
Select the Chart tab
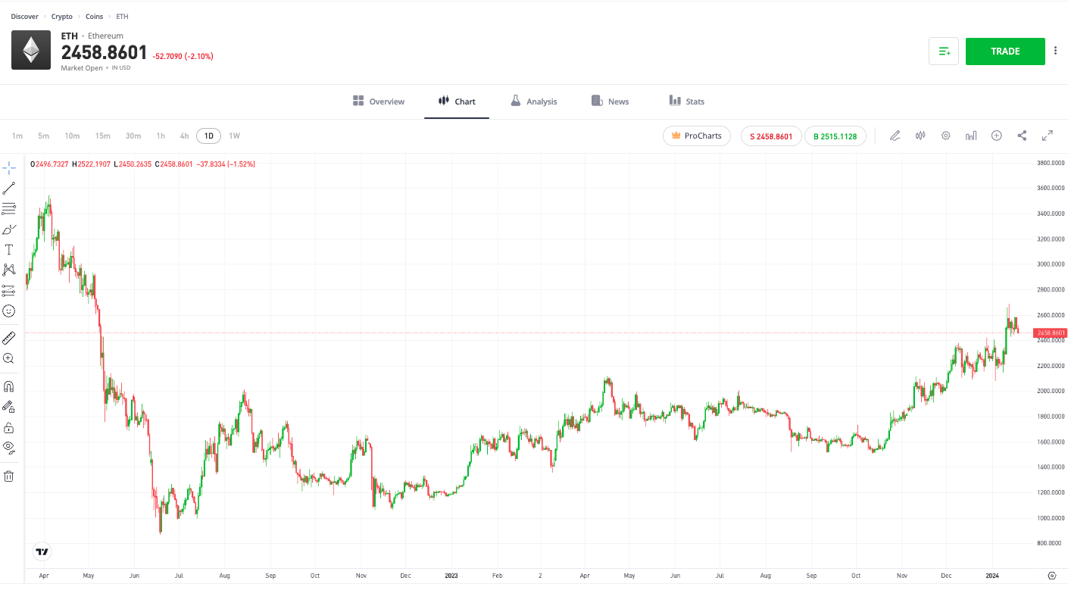point(457,101)
